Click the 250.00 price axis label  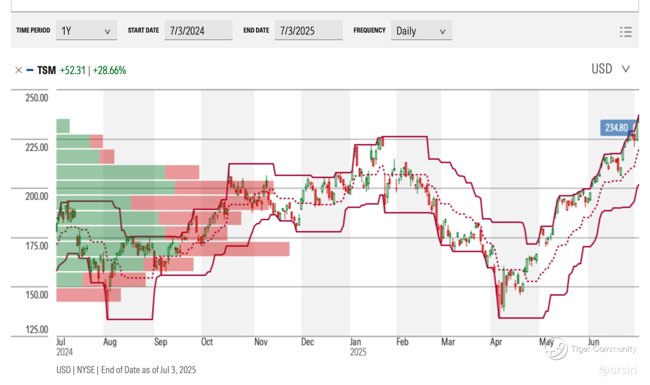(x=37, y=98)
